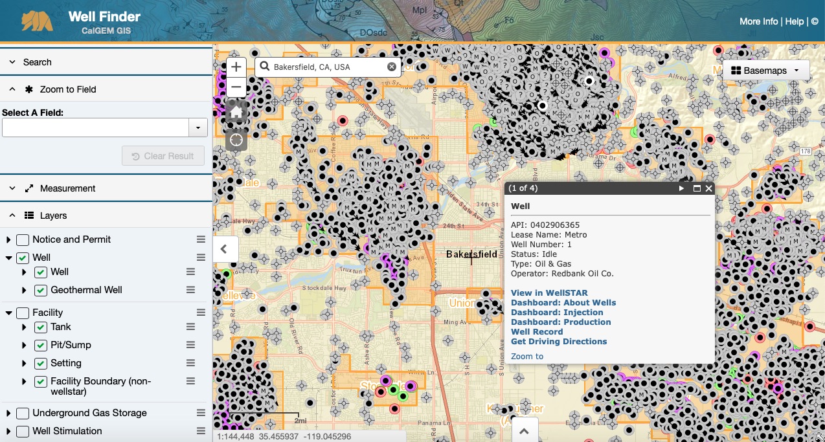Open options menu for Geothermal Well layer
This screenshot has height=442, width=825.
[190, 290]
